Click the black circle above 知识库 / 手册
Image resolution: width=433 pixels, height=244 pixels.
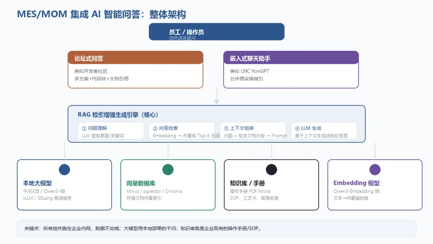tap(271, 170)
